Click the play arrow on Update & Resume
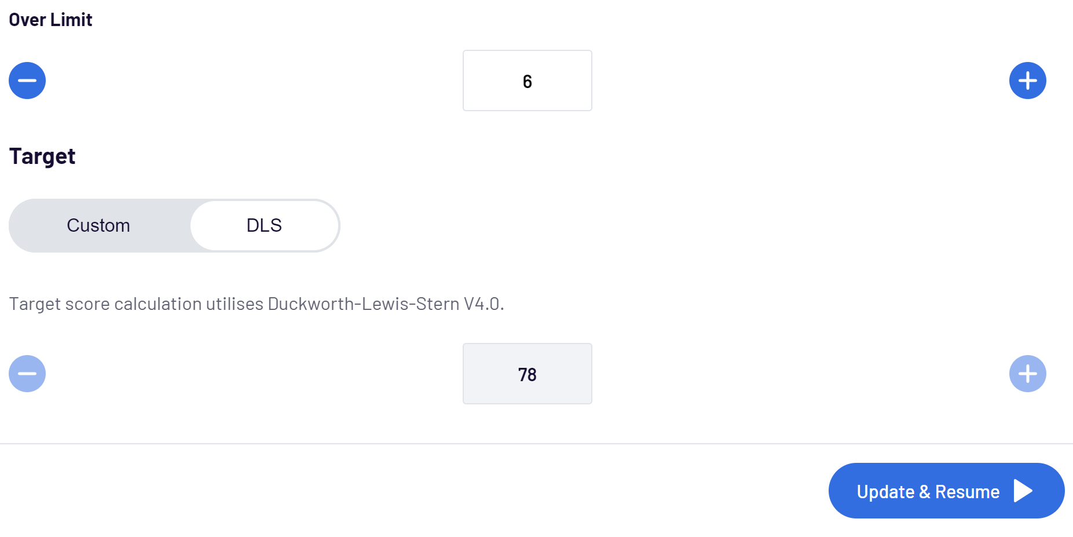Viewport: 1073px width, 537px height. [1023, 491]
